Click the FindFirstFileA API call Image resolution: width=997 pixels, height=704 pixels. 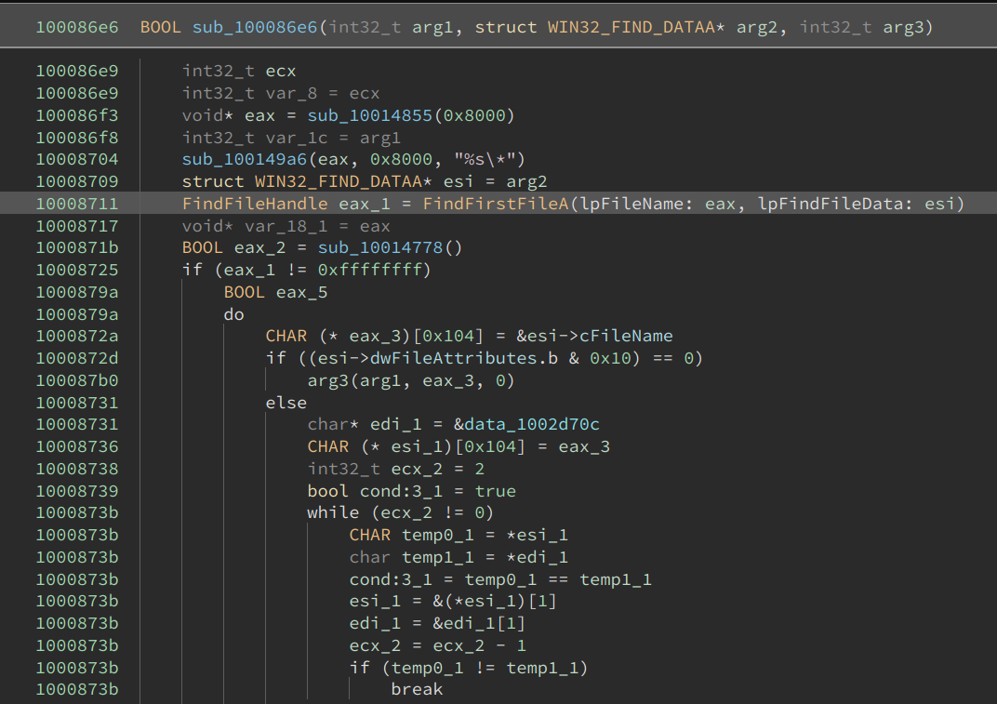tap(495, 204)
